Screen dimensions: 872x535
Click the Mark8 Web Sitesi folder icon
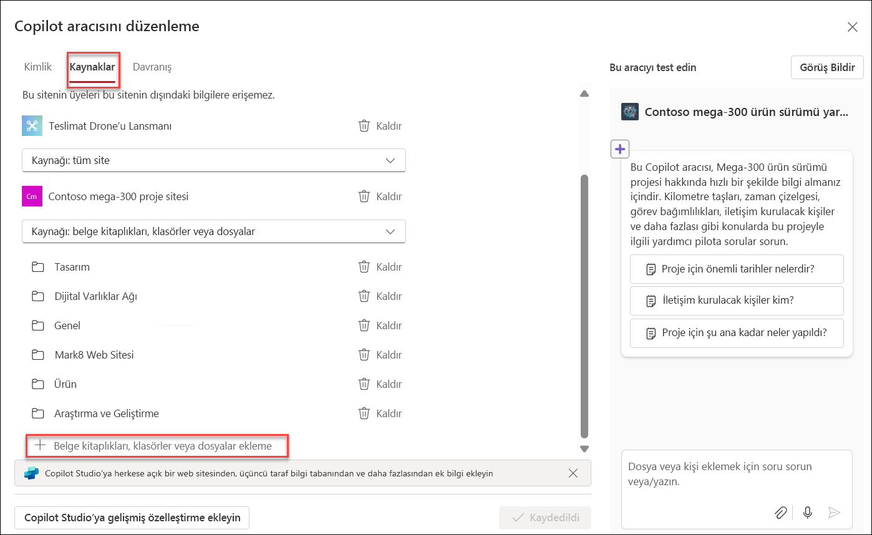[x=38, y=355]
